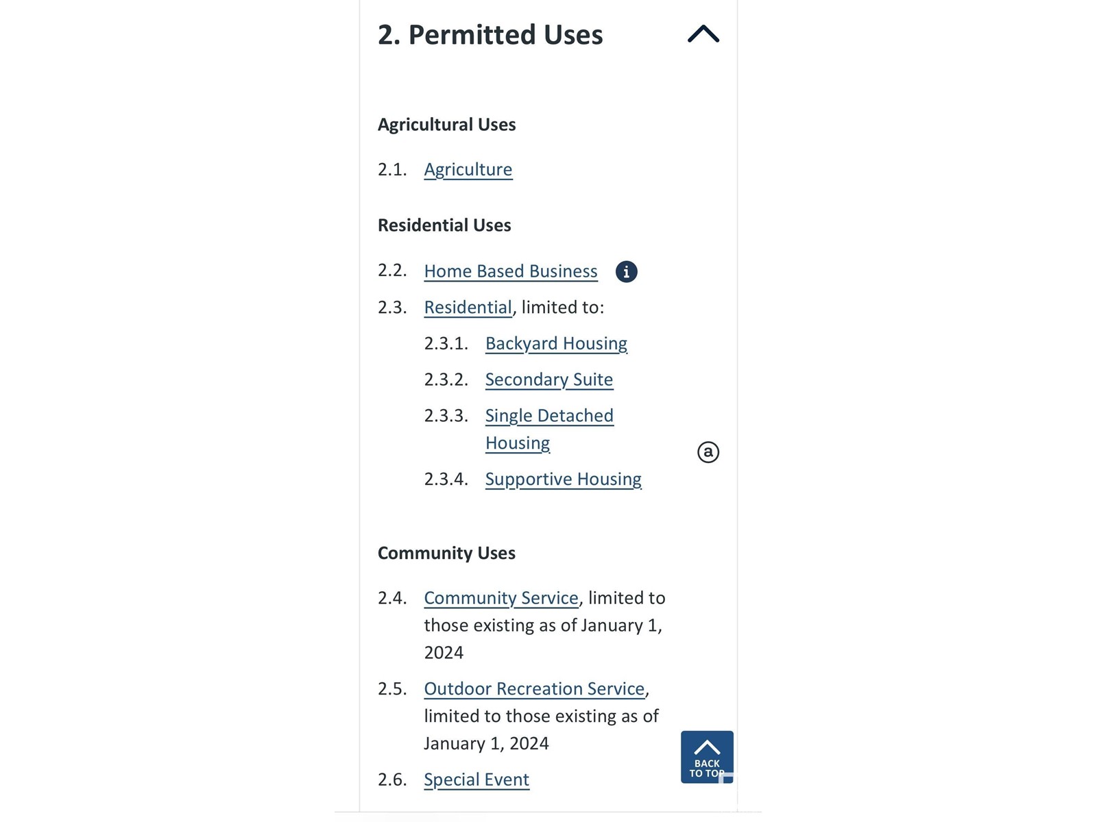Open the Home Based Business link
This screenshot has height=822, width=1097.
point(511,271)
